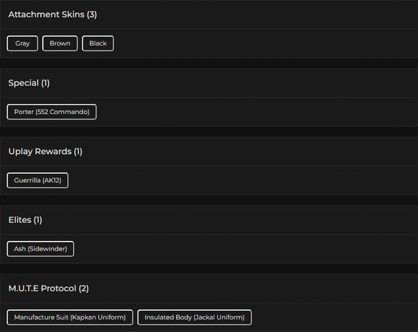Select the Gray attachment skin

point(23,43)
